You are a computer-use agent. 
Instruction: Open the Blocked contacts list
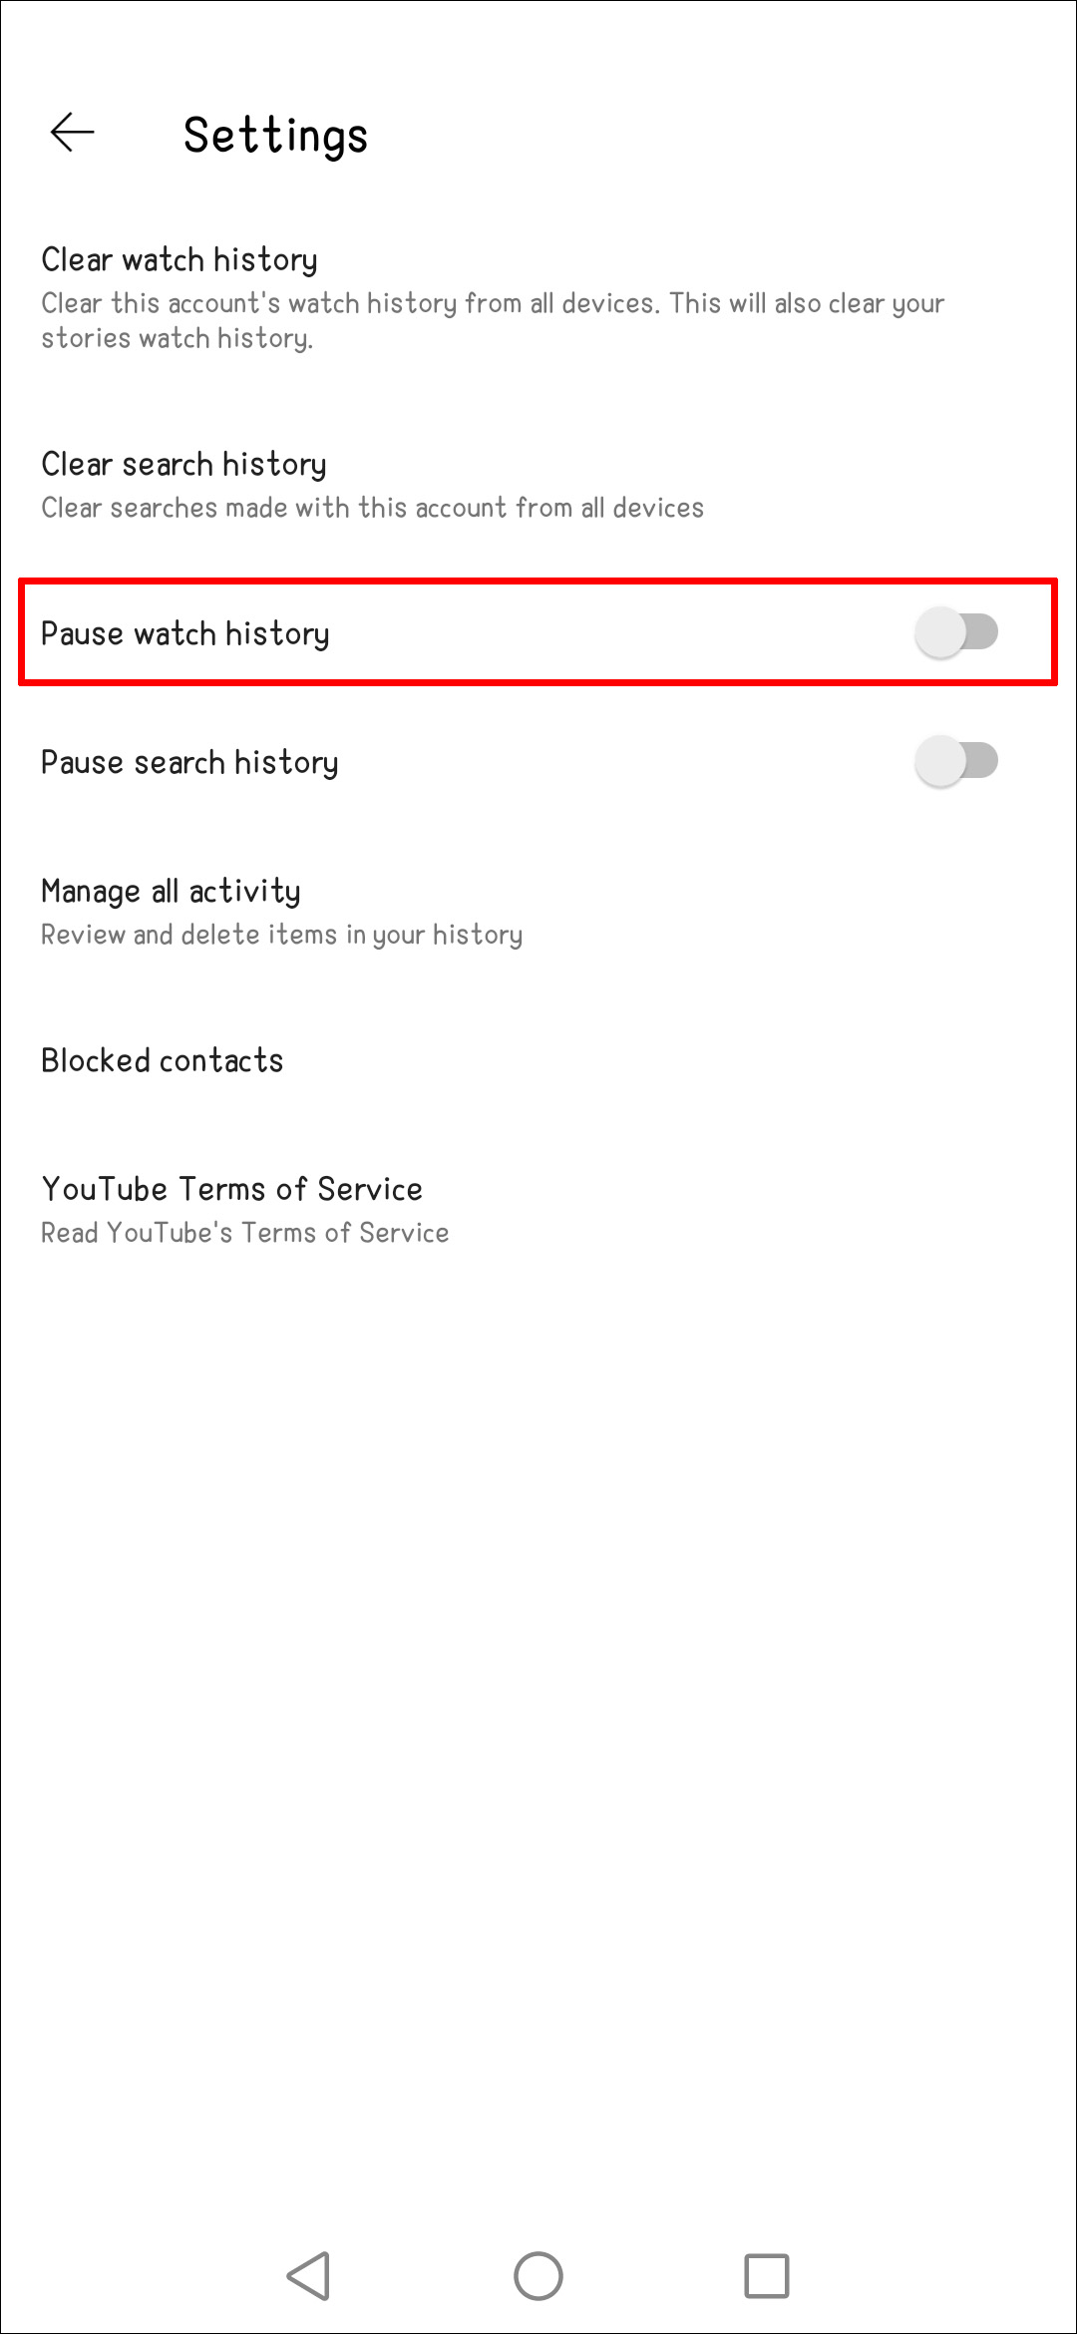[162, 1060]
